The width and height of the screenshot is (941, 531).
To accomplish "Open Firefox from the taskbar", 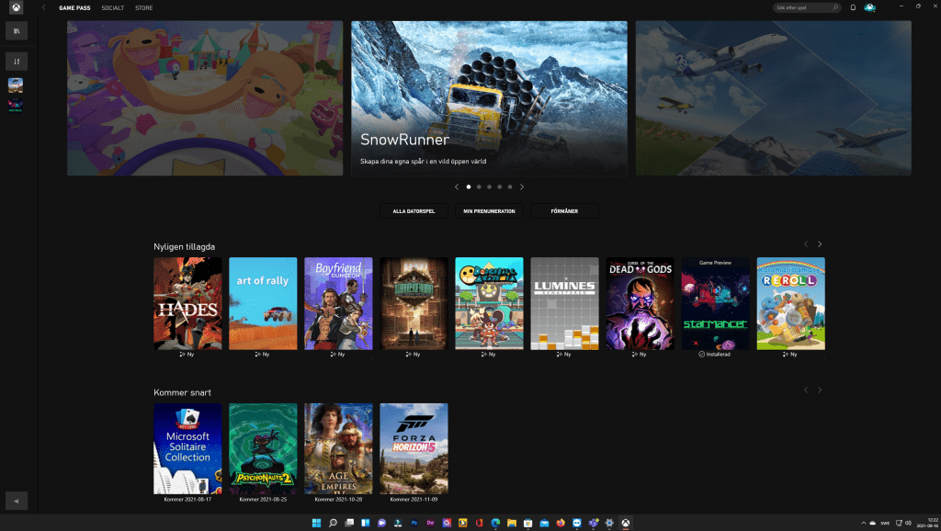I will pos(561,524).
